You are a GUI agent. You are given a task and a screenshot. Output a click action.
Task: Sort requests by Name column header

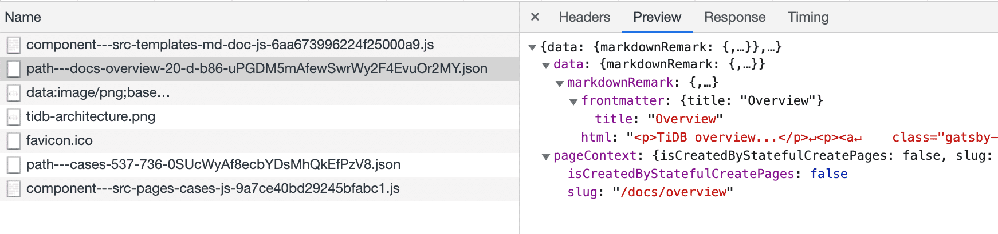[x=23, y=17]
